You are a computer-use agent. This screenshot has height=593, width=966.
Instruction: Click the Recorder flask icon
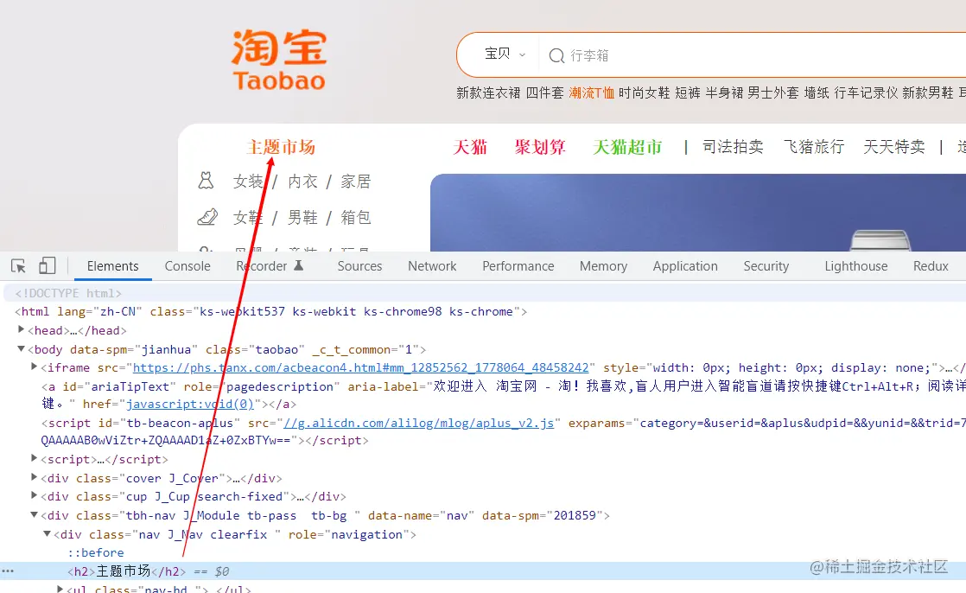pyautogui.click(x=299, y=265)
